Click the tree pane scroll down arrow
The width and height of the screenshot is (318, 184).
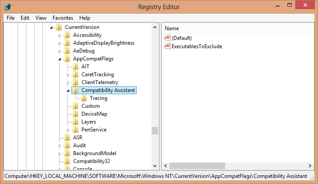click(155, 166)
